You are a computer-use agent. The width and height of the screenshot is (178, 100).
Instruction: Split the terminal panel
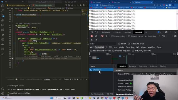[75, 79]
